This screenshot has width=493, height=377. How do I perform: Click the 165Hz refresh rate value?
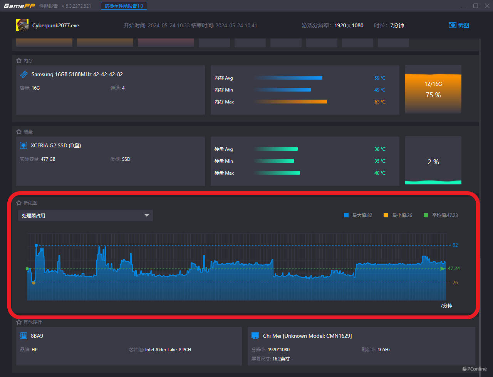384,350
